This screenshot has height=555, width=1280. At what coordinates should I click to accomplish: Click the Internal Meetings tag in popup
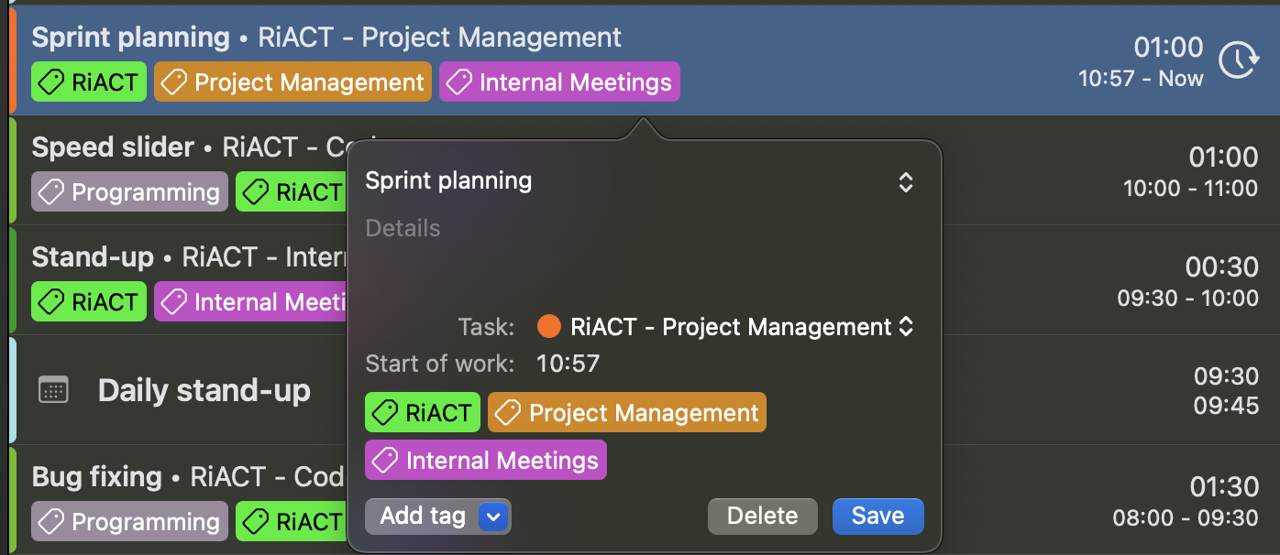[485, 461]
